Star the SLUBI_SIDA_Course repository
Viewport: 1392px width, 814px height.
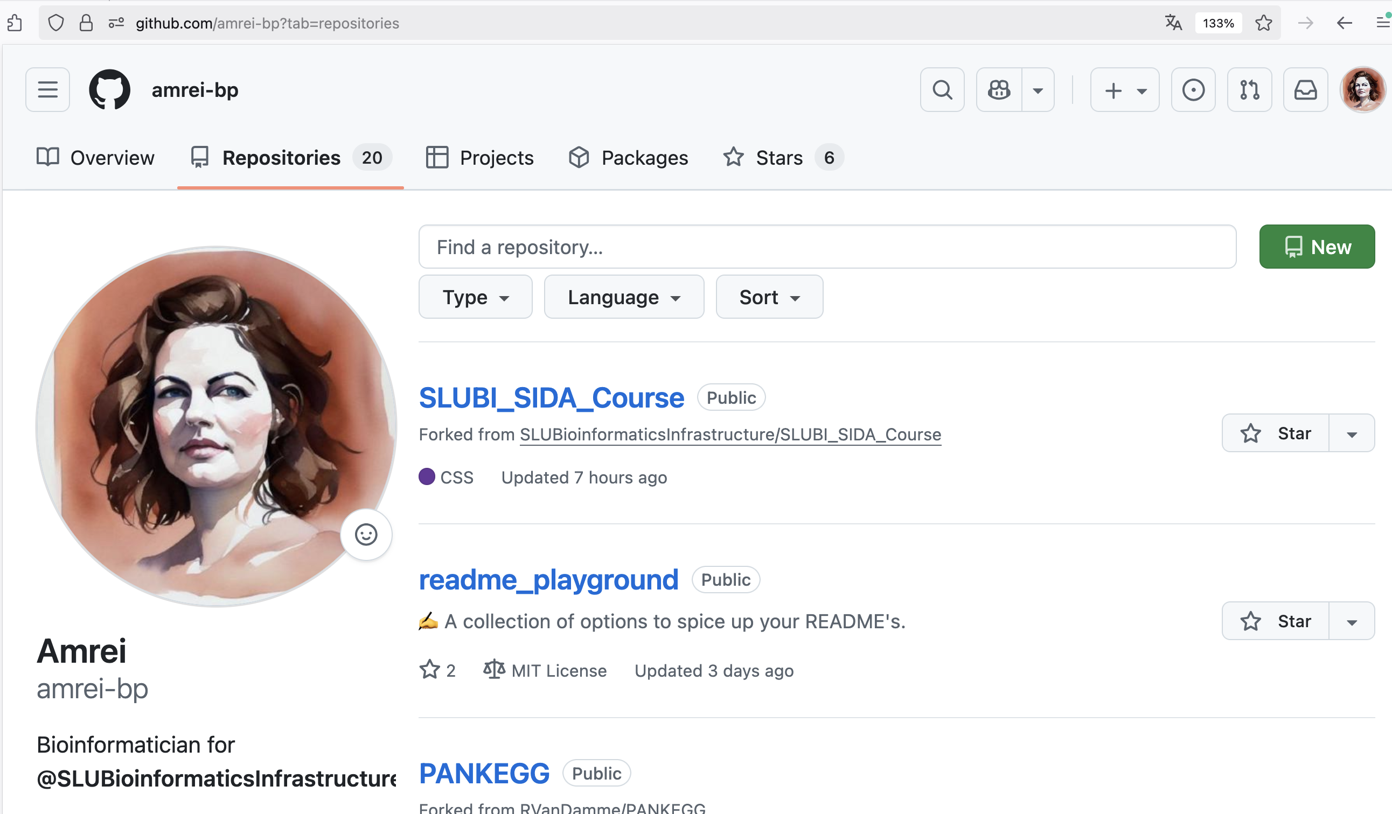click(x=1276, y=433)
